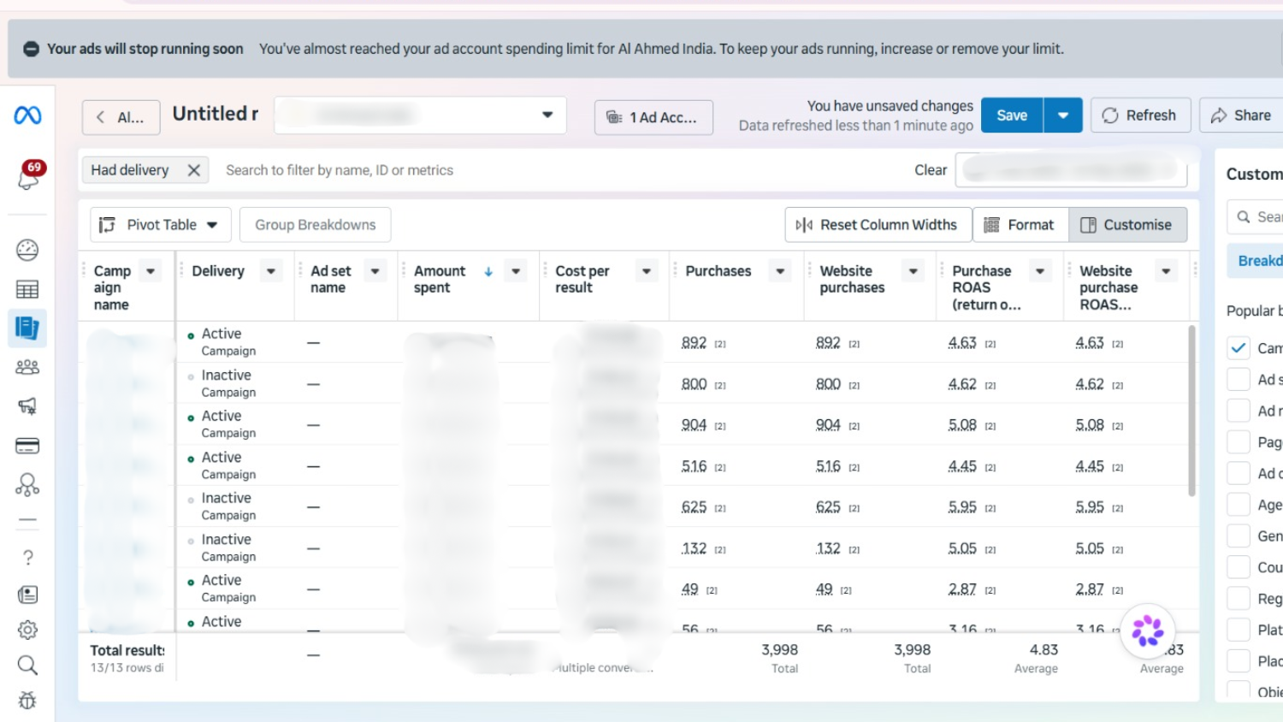1283x722 pixels.
Task: Open Website purchases column menu arrow
Action: point(913,271)
